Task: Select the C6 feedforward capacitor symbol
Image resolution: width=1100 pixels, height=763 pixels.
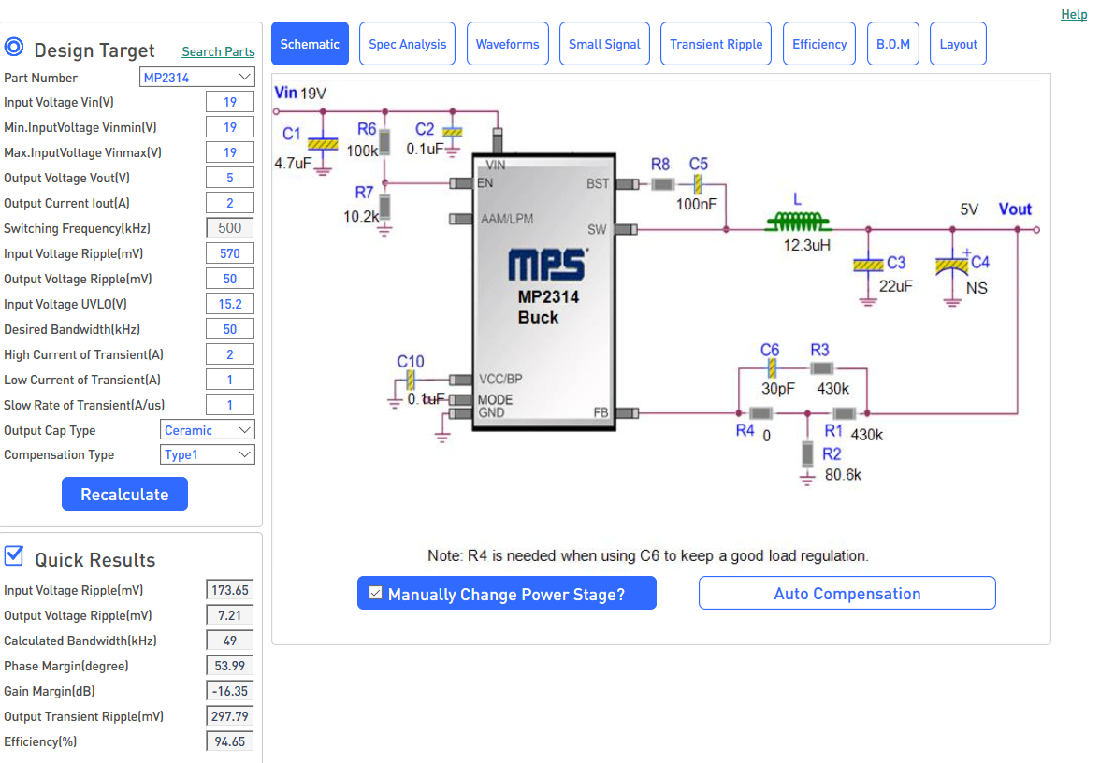Action: (x=772, y=368)
